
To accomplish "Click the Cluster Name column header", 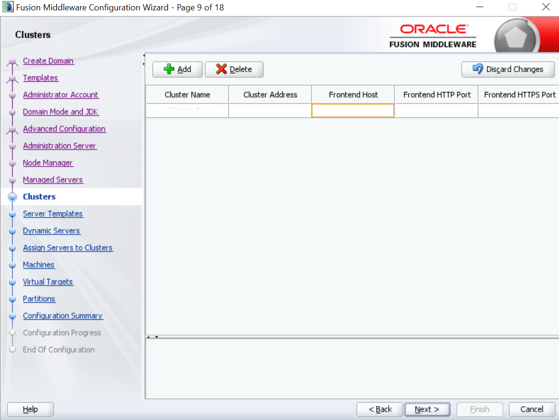I will (x=187, y=95).
